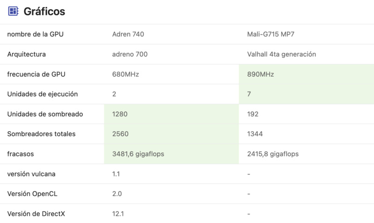
Task: Select the Valhall 4ta generación value
Action: [x=281, y=54]
